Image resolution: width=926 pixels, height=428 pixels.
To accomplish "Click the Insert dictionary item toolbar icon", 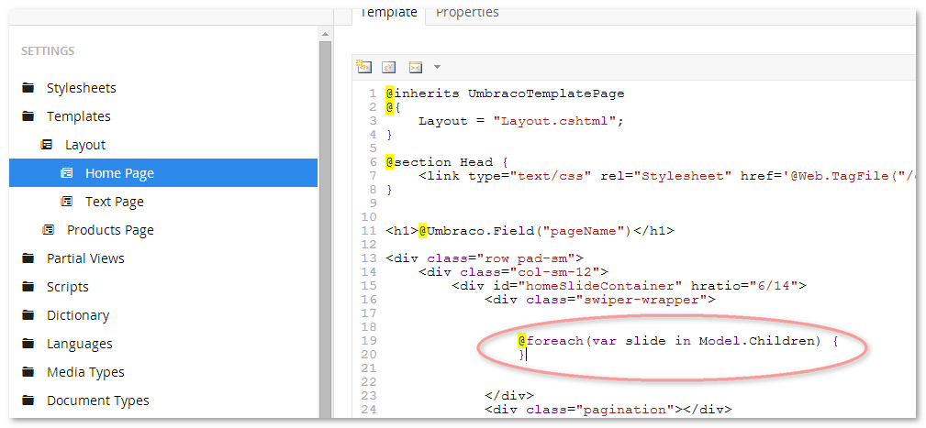I will [x=389, y=67].
